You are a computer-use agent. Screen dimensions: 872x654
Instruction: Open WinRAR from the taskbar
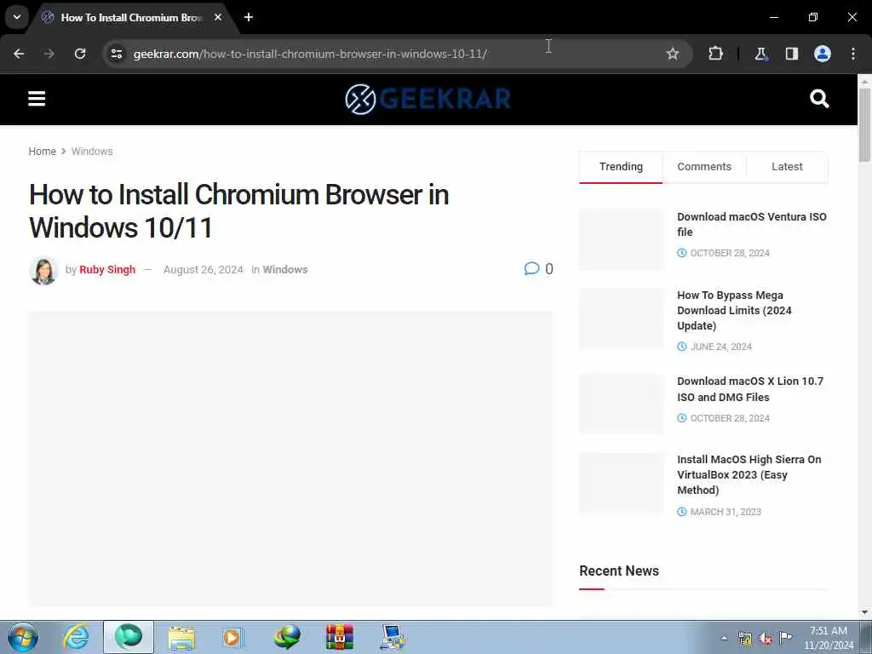(x=340, y=637)
